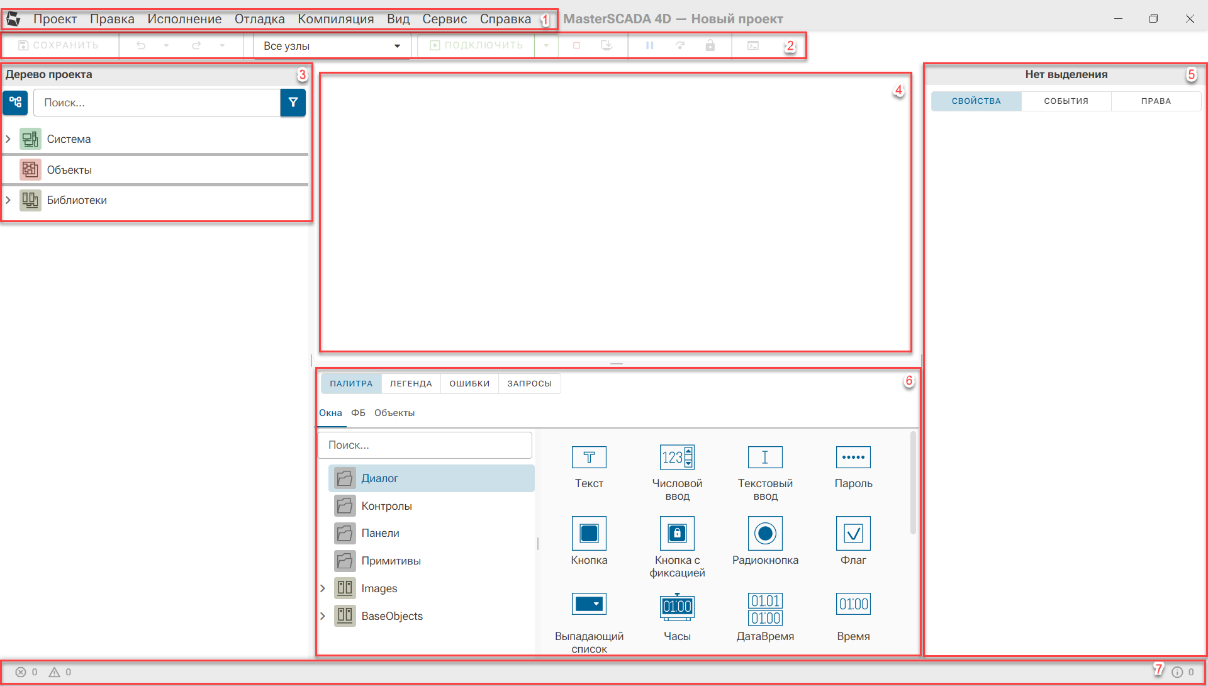Select the Часы control icon
This screenshot has width=1208, height=686.
(677, 606)
